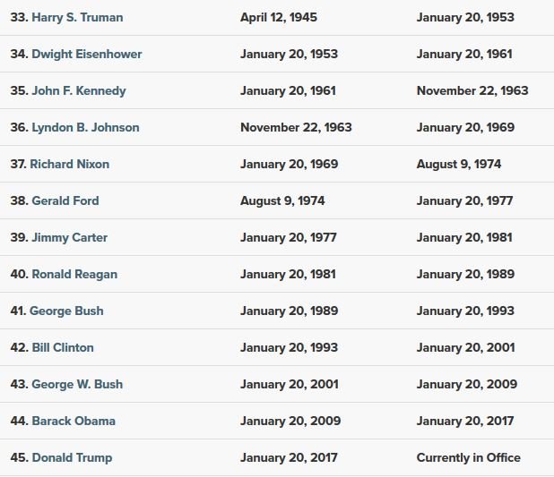Open the Harry S. Truman link
Image resolution: width=554 pixels, height=477 pixels.
(x=77, y=17)
